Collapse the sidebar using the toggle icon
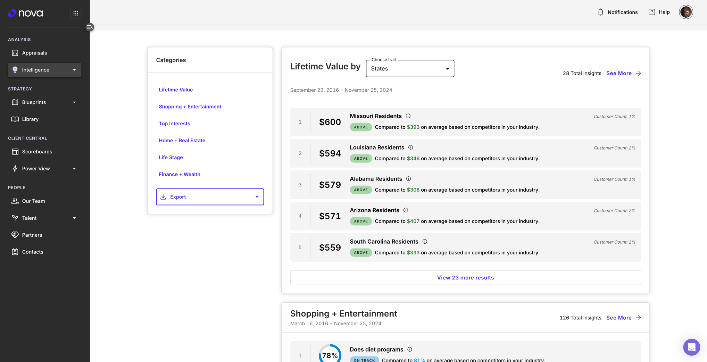707x362 pixels. click(x=90, y=27)
